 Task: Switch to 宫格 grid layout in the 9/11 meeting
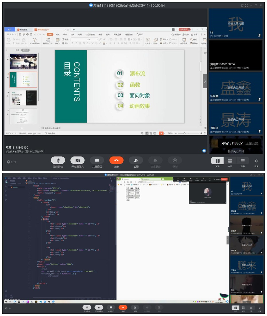click(x=230, y=161)
